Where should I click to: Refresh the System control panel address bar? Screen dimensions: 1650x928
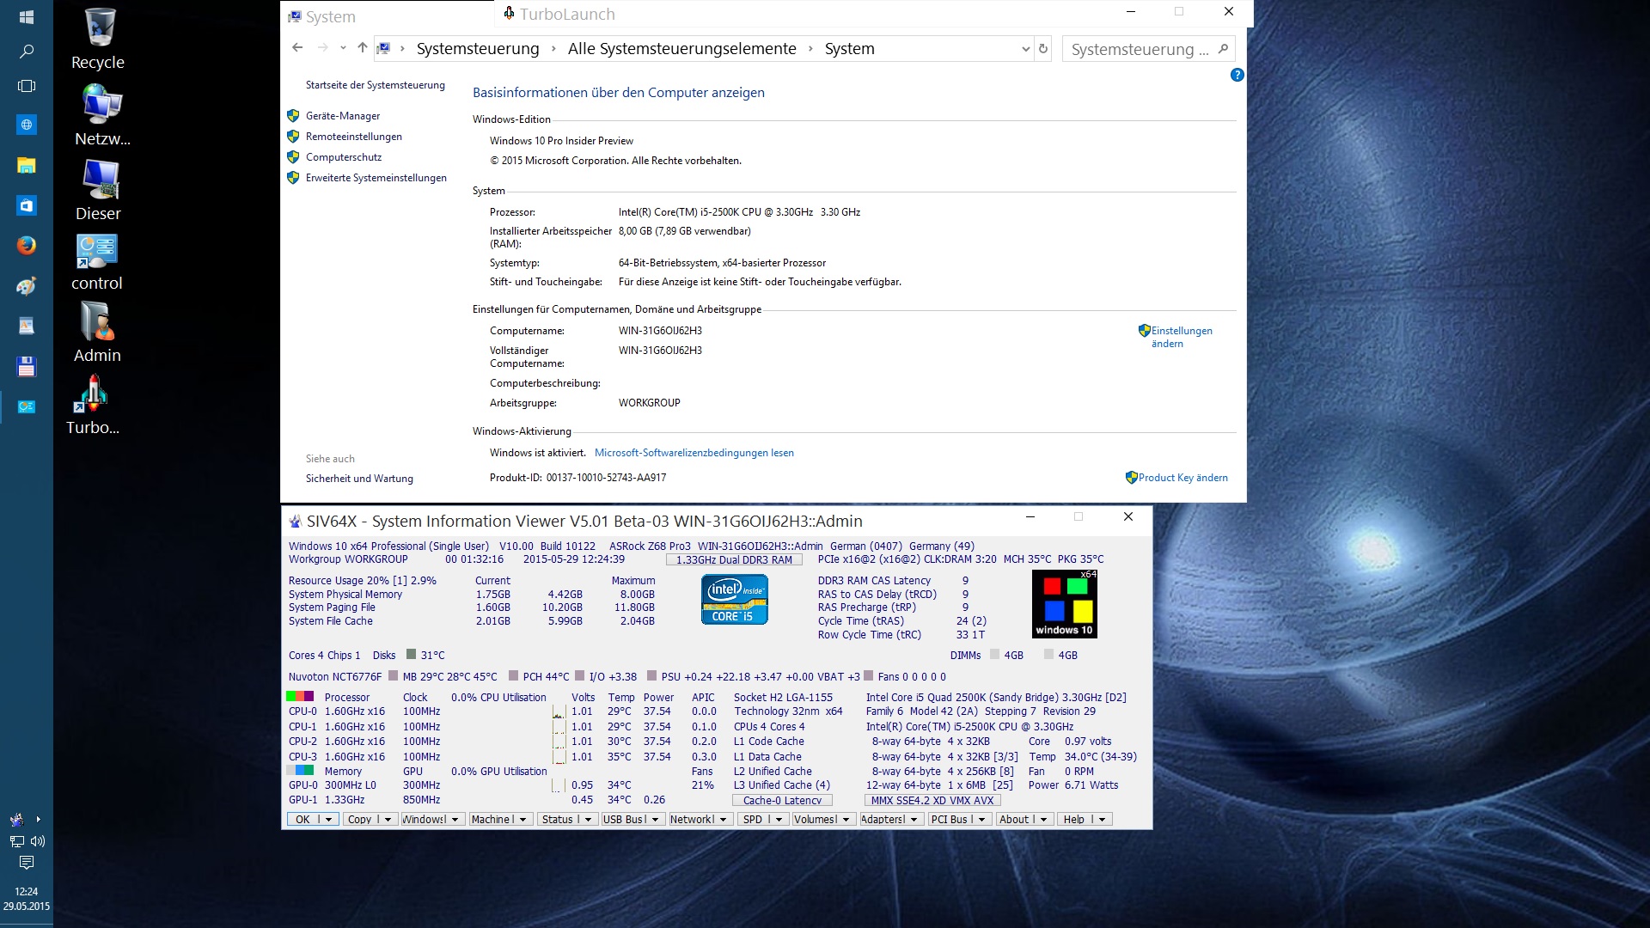(1043, 49)
